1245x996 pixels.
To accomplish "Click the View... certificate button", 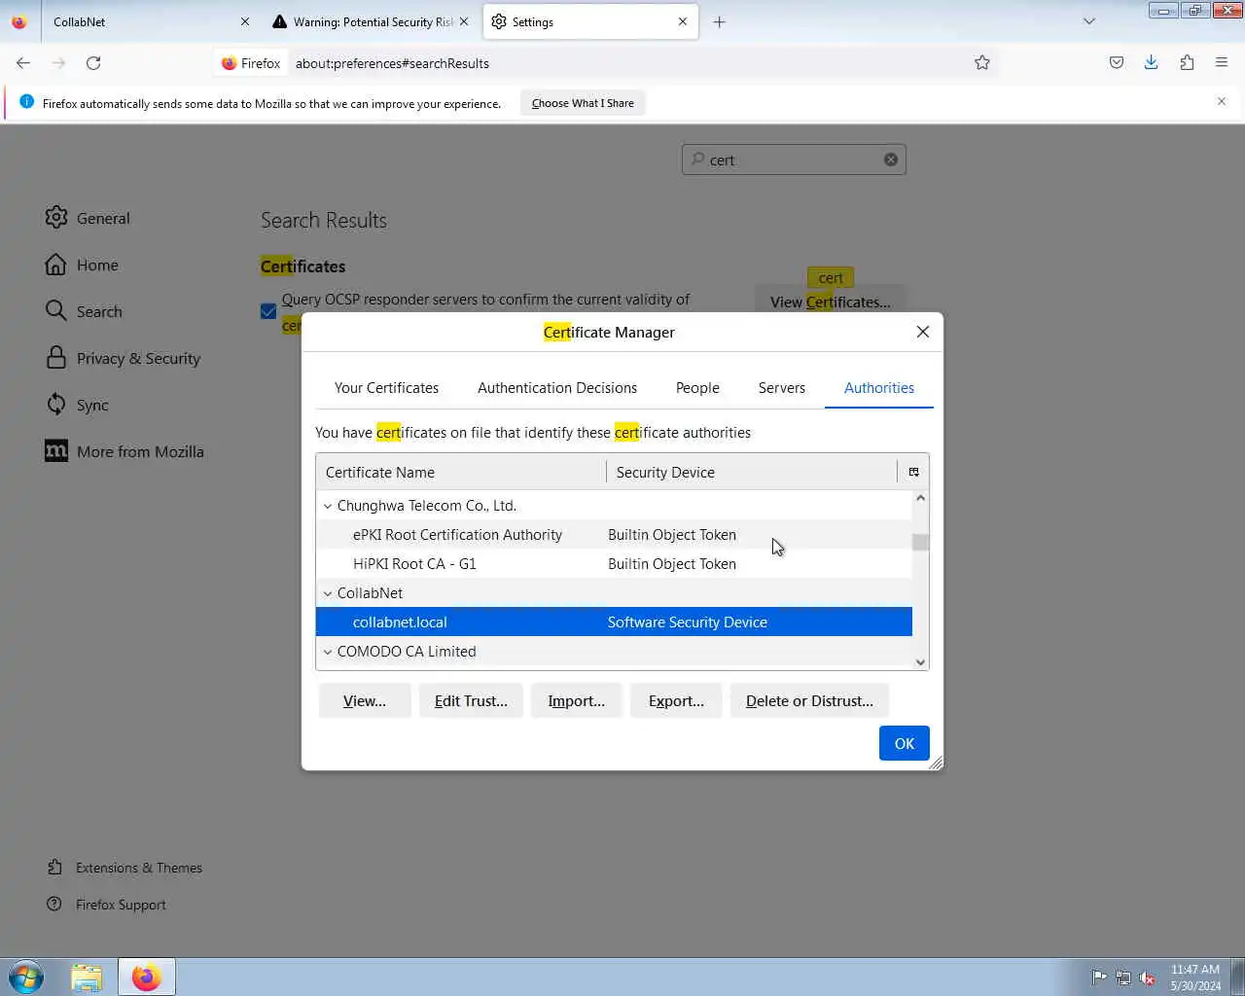I will (365, 700).
